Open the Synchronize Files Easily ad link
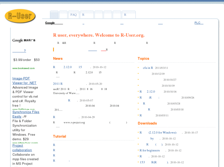This screenshot has height=167, width=224. pyautogui.click(x=26, y=114)
